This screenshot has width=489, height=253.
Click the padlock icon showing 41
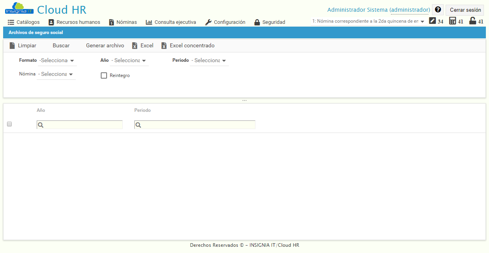coord(472,20)
